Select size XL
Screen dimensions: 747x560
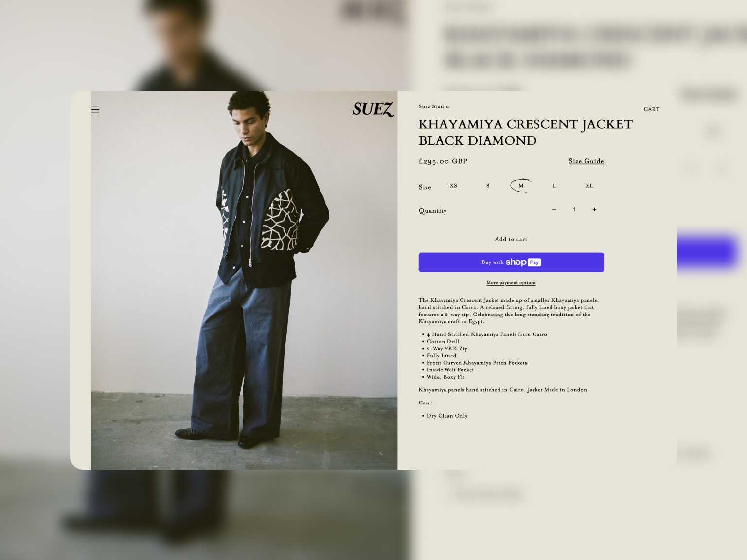pyautogui.click(x=589, y=186)
